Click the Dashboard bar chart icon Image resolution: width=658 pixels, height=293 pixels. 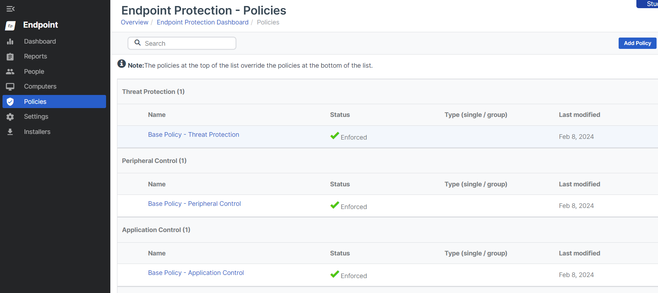[x=10, y=42]
